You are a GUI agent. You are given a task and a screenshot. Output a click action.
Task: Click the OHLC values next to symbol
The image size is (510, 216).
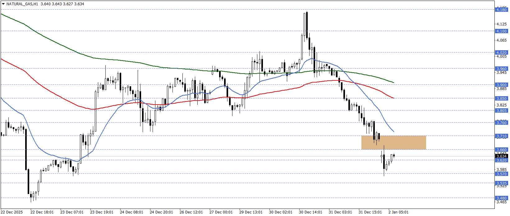coord(62,4)
